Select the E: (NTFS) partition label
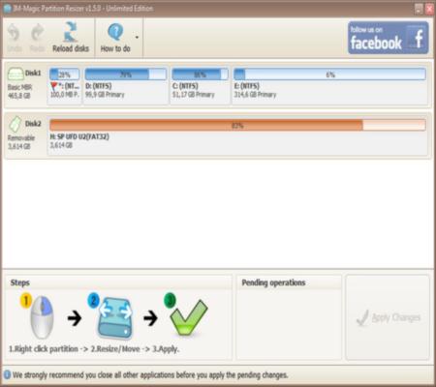Image resolution: width=436 pixels, height=387 pixels. 247,86
